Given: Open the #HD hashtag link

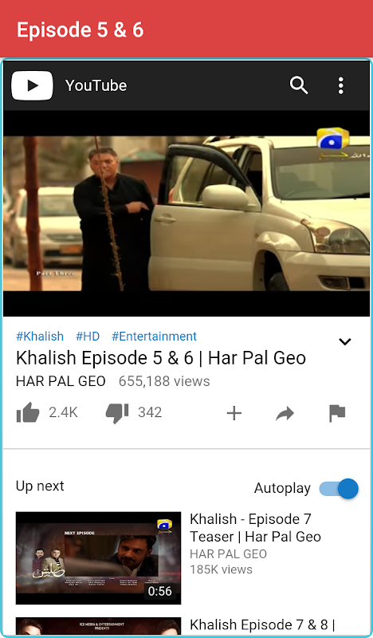Looking at the screenshot, I should (x=88, y=337).
